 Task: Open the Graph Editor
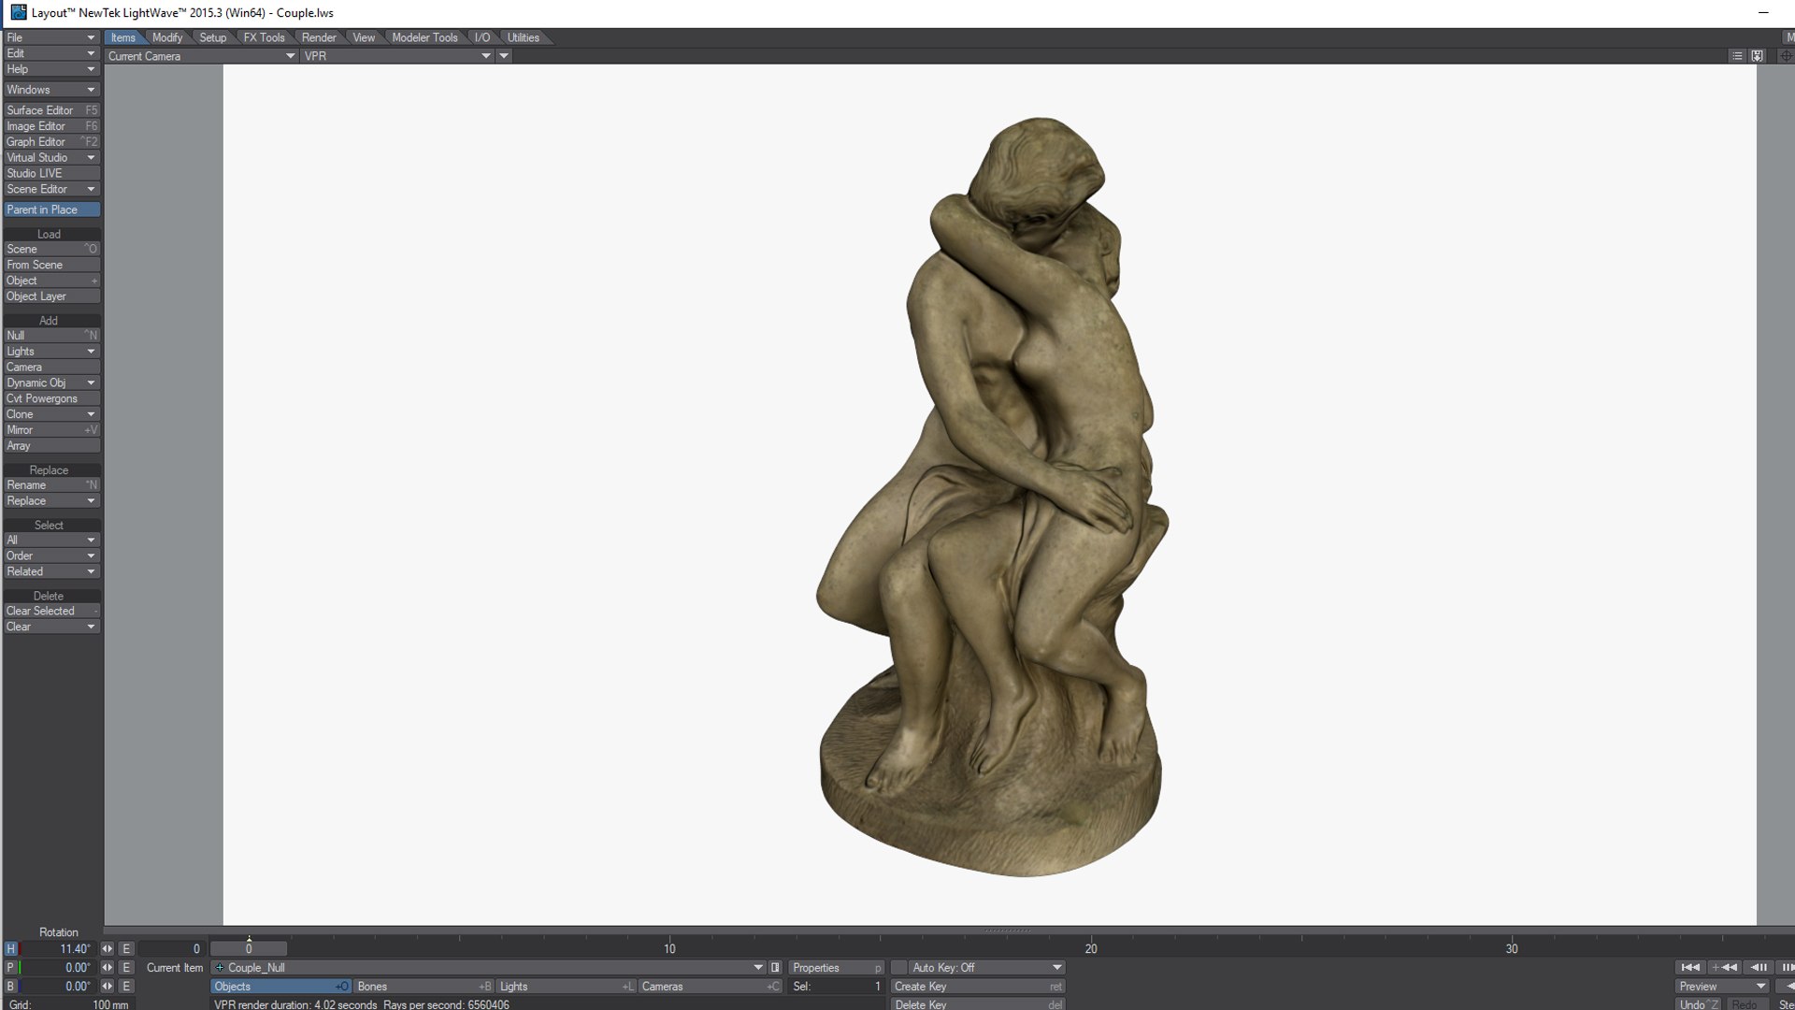pyautogui.click(x=51, y=141)
